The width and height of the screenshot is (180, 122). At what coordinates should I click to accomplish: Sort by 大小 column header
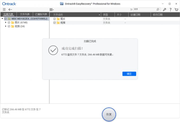click(x=121, y=15)
